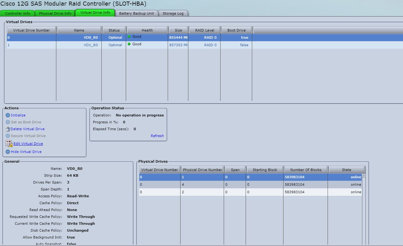Open the Edit Virtual Drive link
Viewport: 403px width, 246px height.
28,144
